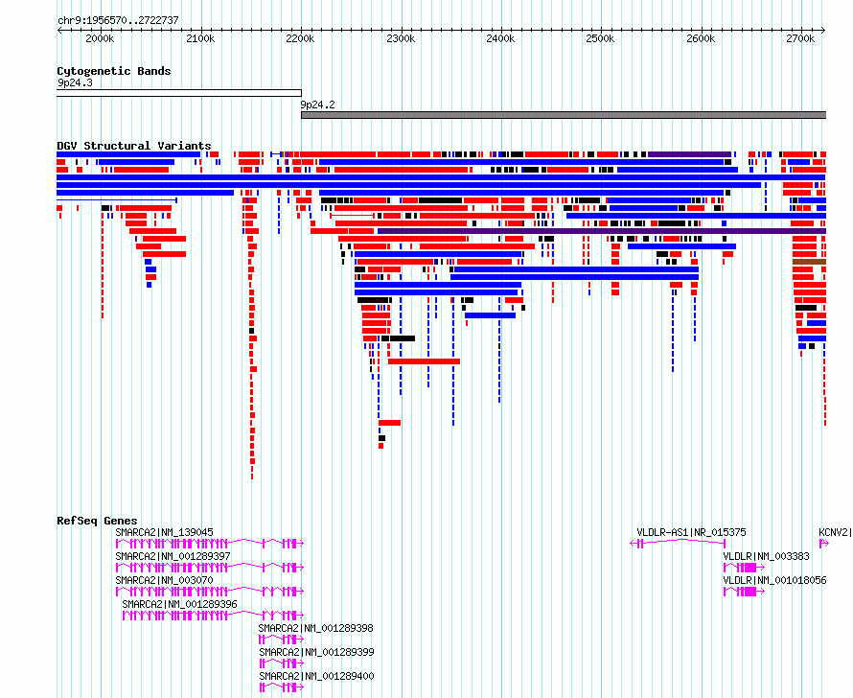Click the 9p24.3 band label
Screen dimensions: 853x698
[x=75, y=82]
